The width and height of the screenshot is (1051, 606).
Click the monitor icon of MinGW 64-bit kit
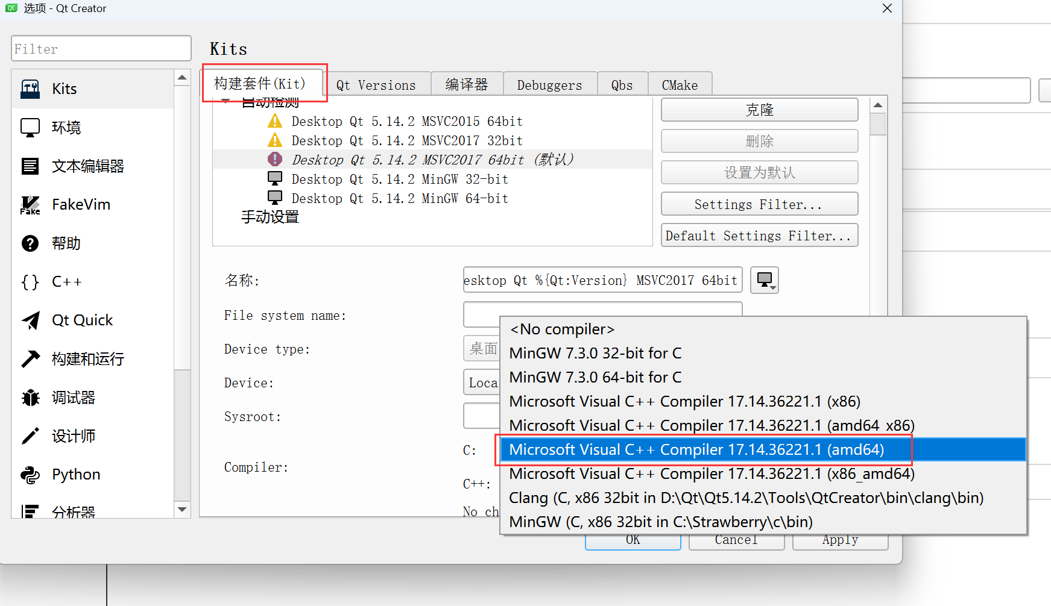click(275, 198)
